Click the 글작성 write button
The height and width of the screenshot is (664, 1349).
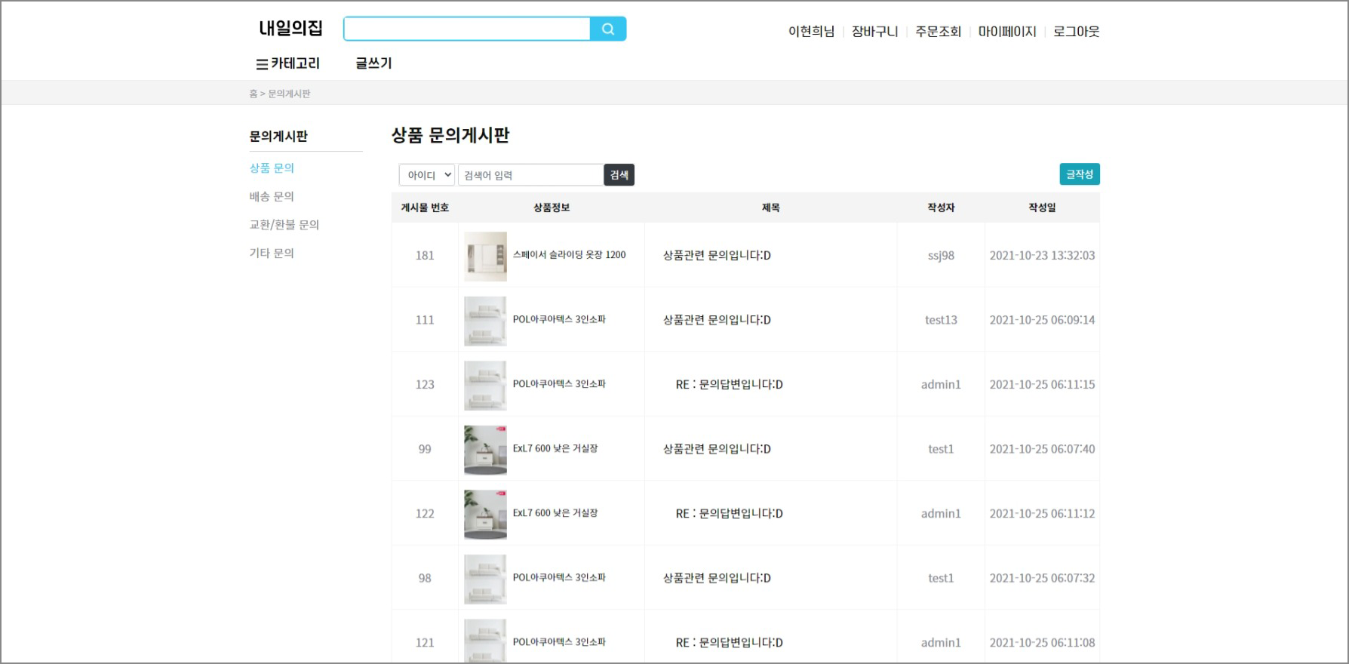(x=1080, y=174)
